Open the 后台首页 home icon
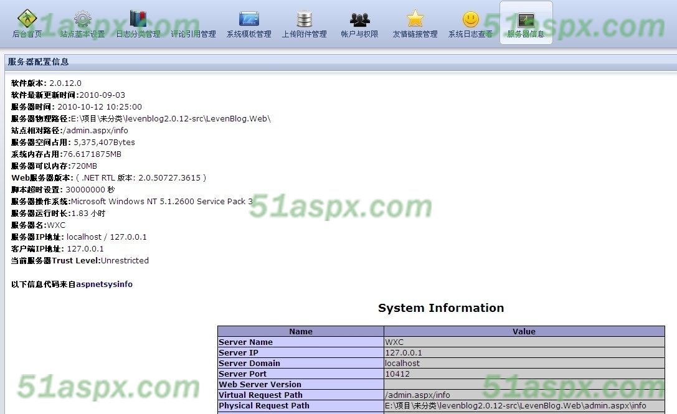This screenshot has width=677, height=414. click(x=27, y=19)
